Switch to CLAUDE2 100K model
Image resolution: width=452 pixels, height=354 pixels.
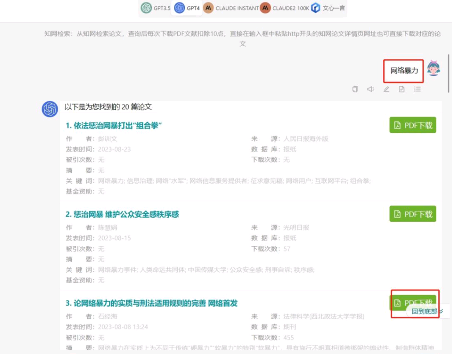[284, 8]
